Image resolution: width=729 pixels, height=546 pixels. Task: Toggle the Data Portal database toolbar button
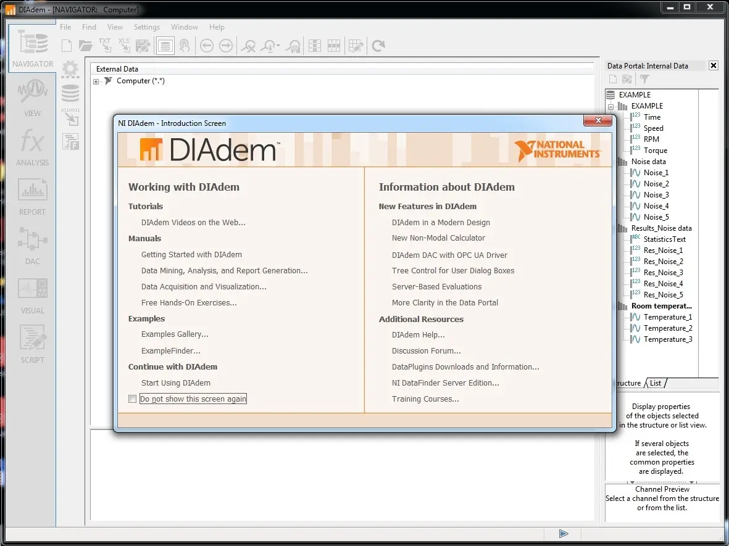tap(165, 46)
